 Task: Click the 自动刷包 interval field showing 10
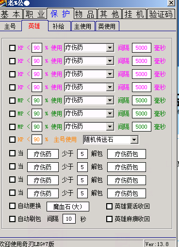coord(69,219)
